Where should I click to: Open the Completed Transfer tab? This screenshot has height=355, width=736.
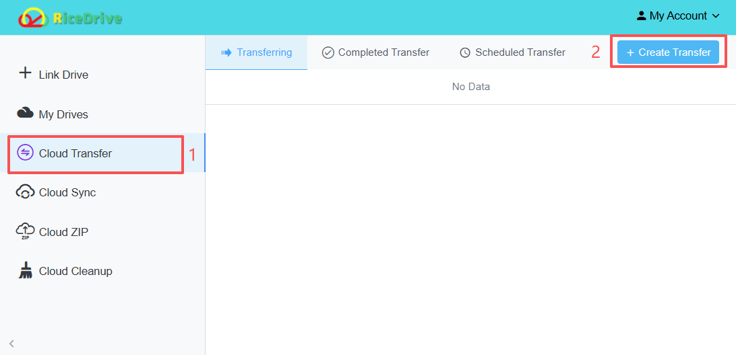pos(375,52)
